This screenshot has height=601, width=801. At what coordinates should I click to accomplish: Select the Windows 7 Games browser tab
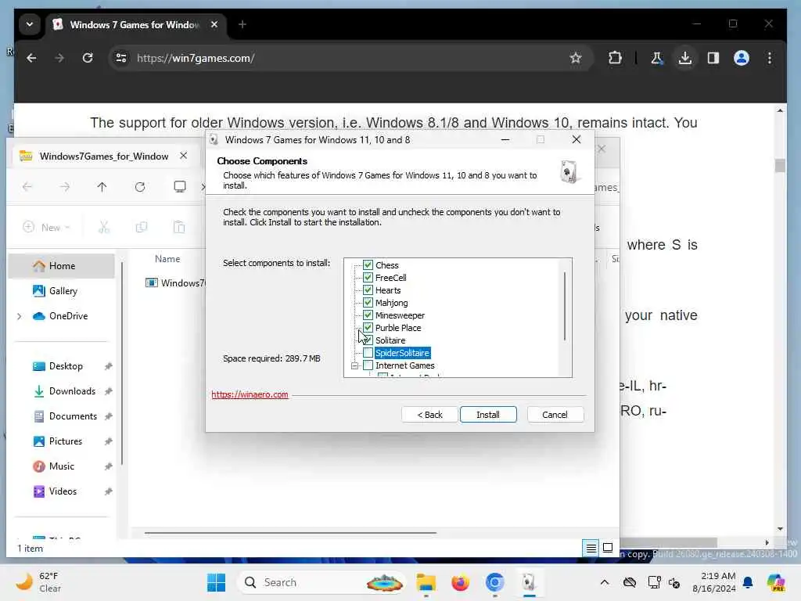(135, 24)
